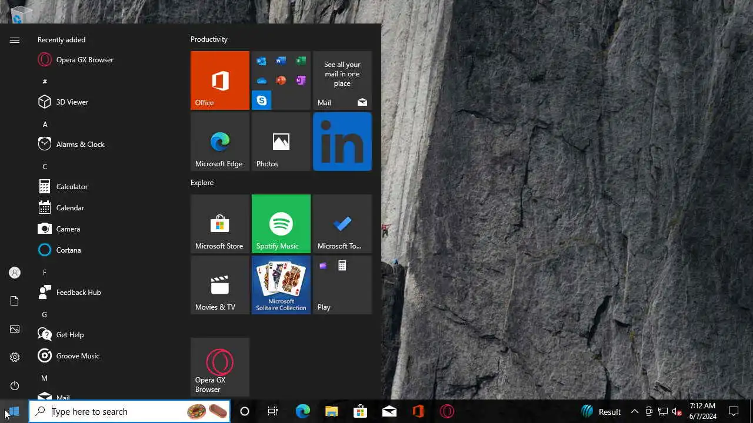Open the Photos tile

281,142
